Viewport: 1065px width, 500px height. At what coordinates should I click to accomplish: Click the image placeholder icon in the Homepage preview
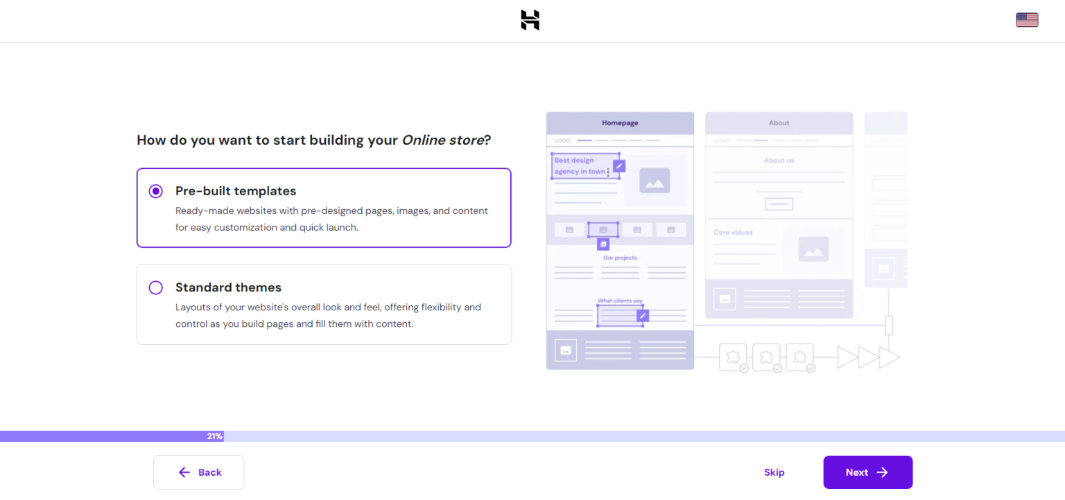(655, 181)
